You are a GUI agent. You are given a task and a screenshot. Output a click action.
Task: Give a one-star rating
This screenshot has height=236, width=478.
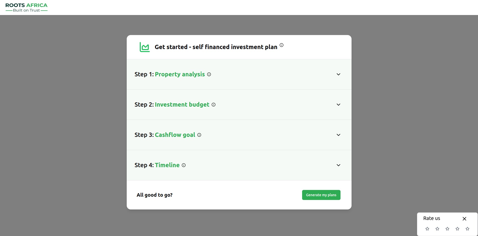click(x=427, y=229)
